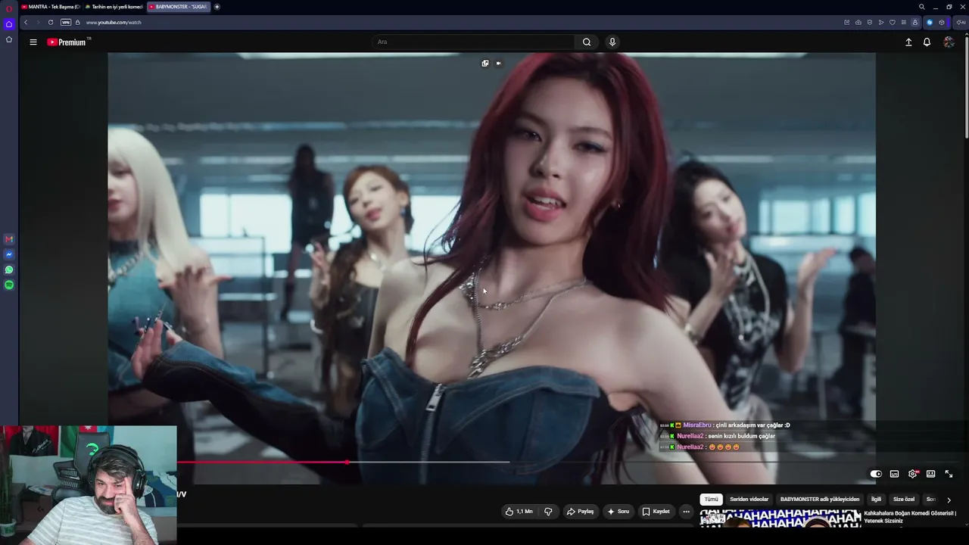Screen dimensions: 969x545
Task: Dislike the video
Action: tap(548, 512)
